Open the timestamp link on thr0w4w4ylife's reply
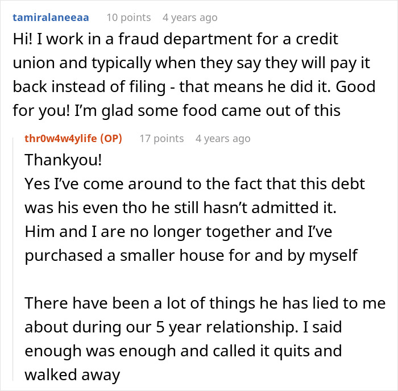 tap(223, 138)
